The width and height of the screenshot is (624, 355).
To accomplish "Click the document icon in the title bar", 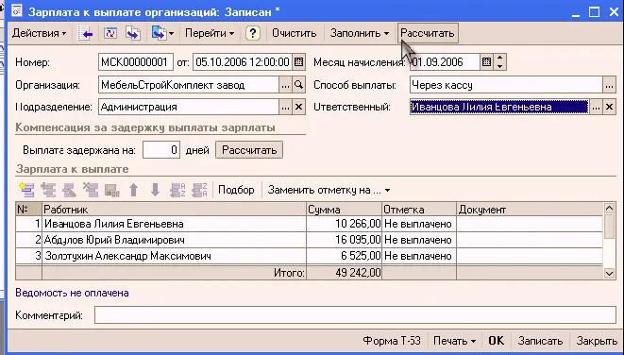I will [17, 11].
